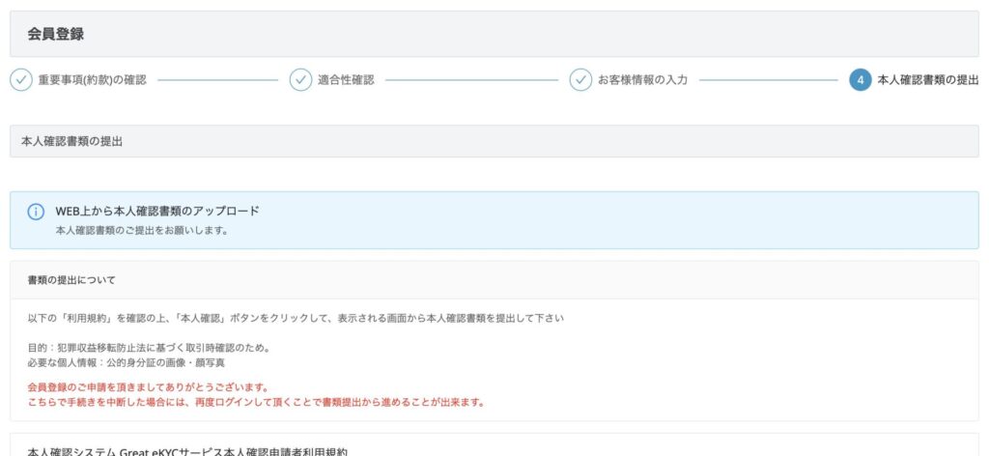Go to the お客様情報の入力 step label
The width and height of the screenshot is (989, 456).
click(x=642, y=80)
